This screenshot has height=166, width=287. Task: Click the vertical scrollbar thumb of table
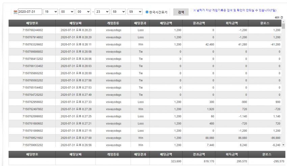(283, 26)
